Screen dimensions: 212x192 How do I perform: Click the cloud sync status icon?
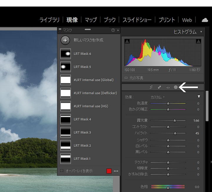click(205, 20)
